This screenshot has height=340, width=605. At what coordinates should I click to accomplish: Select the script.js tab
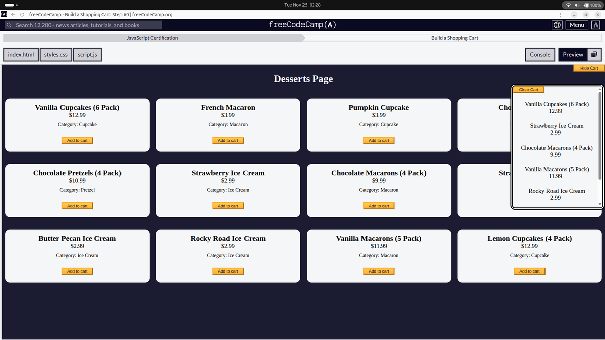pos(87,54)
